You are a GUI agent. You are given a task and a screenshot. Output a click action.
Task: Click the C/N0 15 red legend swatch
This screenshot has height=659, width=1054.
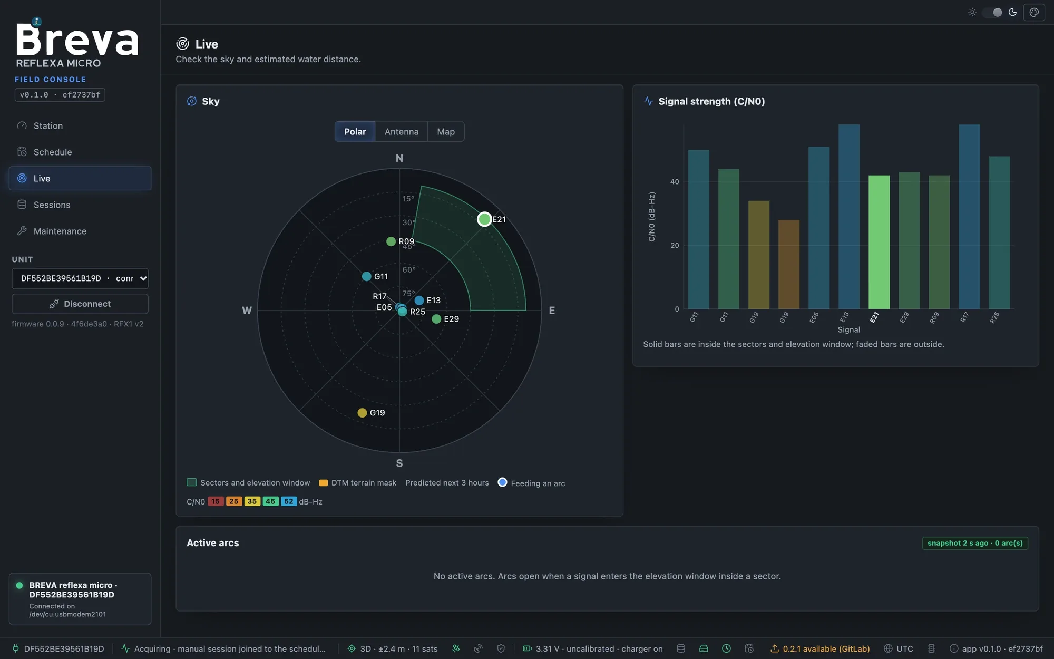[216, 501]
